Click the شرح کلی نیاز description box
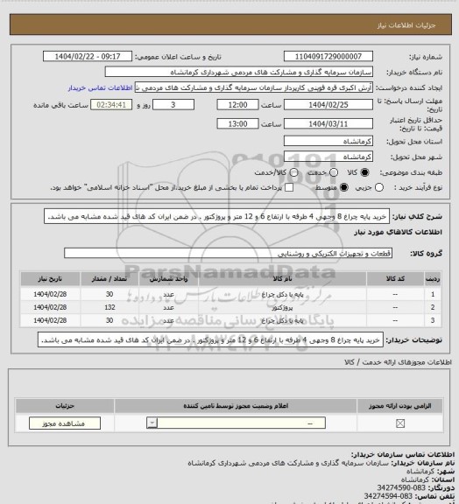Screen dimensions: 459x504 pyautogui.click(x=216, y=217)
